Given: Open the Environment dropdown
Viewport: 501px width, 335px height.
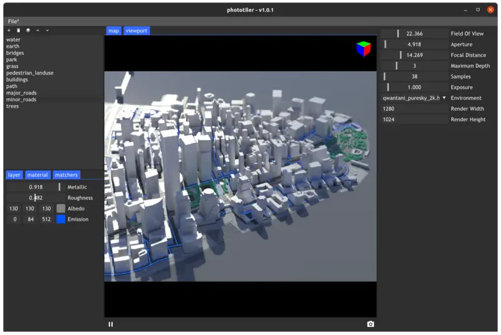Looking at the screenshot, I should coord(415,98).
